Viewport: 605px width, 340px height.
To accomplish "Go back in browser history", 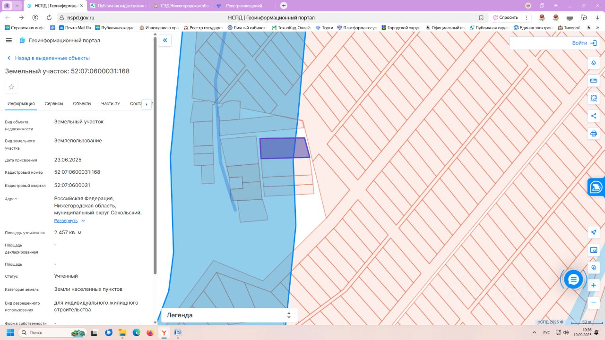I will click(8, 17).
